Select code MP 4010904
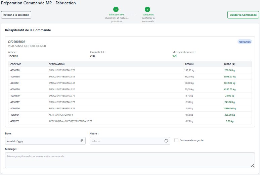 click(x=15, y=115)
